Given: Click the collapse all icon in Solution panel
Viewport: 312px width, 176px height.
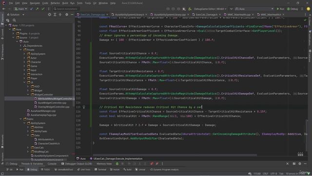Looking at the screenshot, I should pos(60,15).
